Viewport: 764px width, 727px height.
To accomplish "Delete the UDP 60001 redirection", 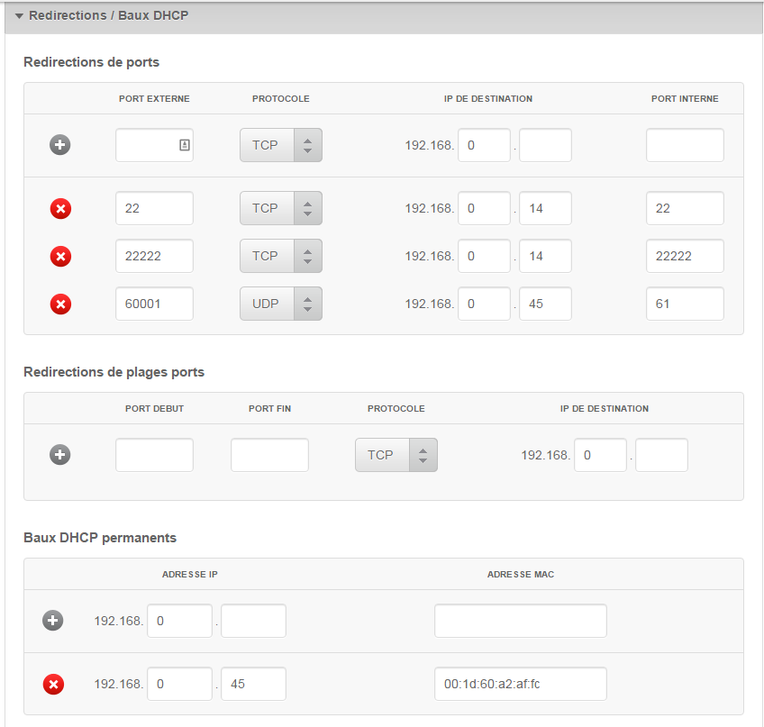I will click(x=60, y=304).
